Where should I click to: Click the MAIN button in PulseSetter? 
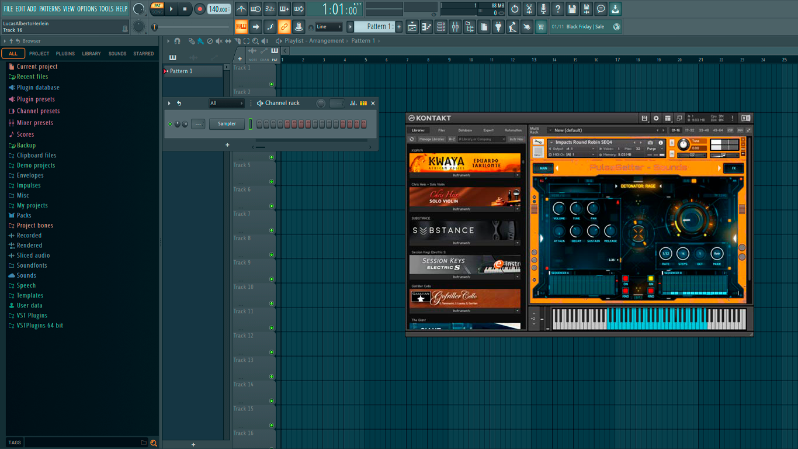[x=543, y=168]
